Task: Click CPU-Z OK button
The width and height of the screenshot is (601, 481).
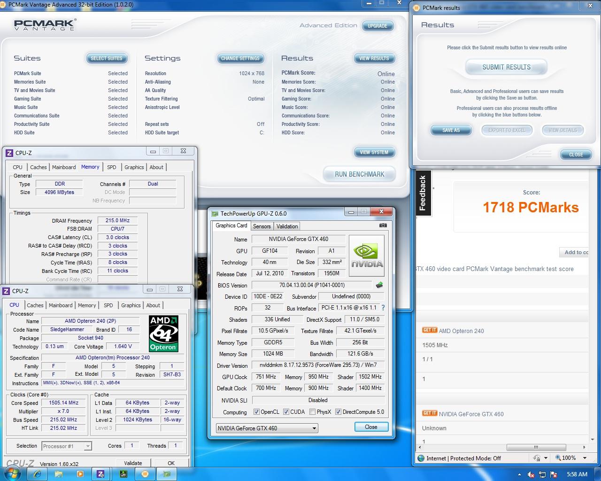Action: pos(171,463)
